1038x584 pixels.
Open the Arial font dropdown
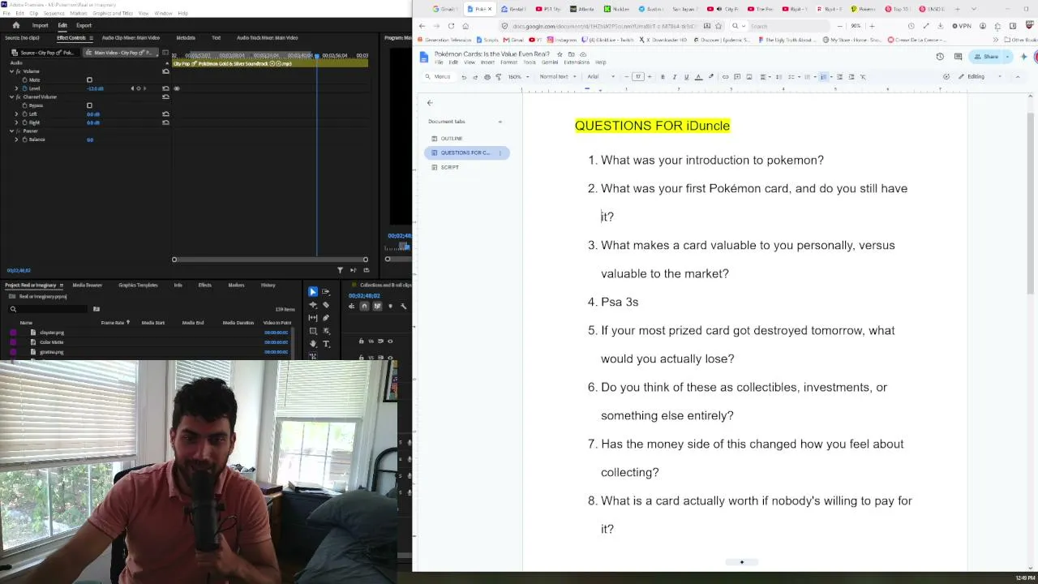(600, 77)
